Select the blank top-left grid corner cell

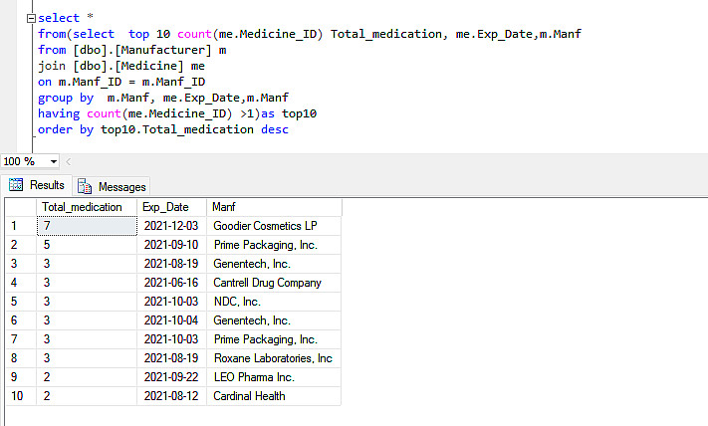coord(21,207)
